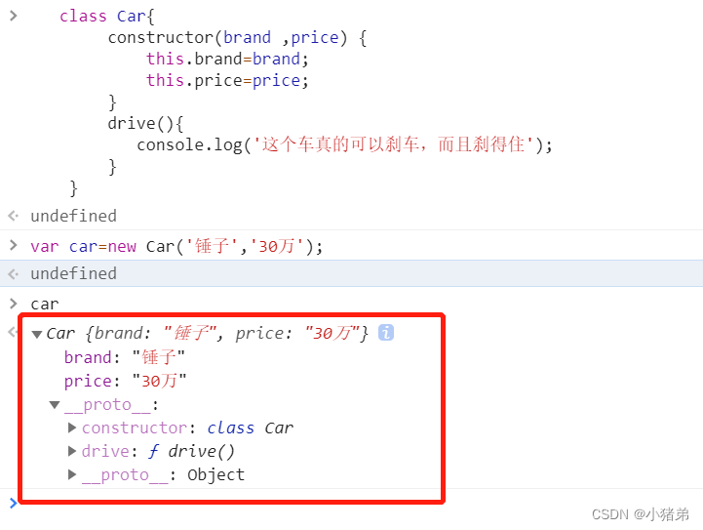
Task: Click the blue info icon beside Car
Action: pyautogui.click(x=386, y=333)
